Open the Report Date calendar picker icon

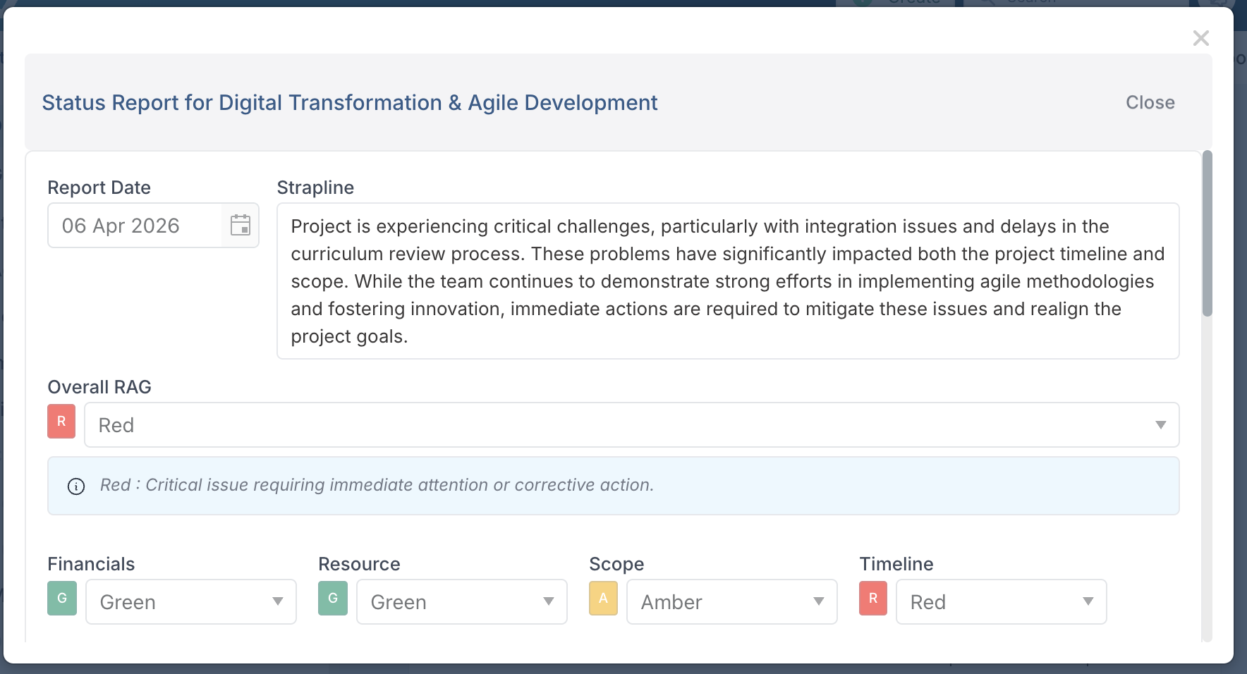tap(241, 226)
